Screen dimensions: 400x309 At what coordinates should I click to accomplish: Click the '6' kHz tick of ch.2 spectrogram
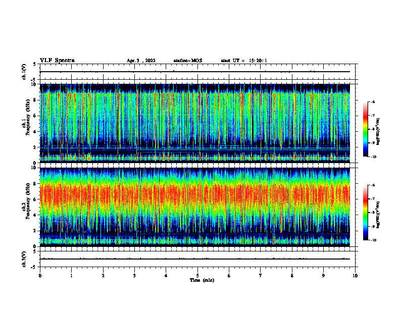[35, 199]
